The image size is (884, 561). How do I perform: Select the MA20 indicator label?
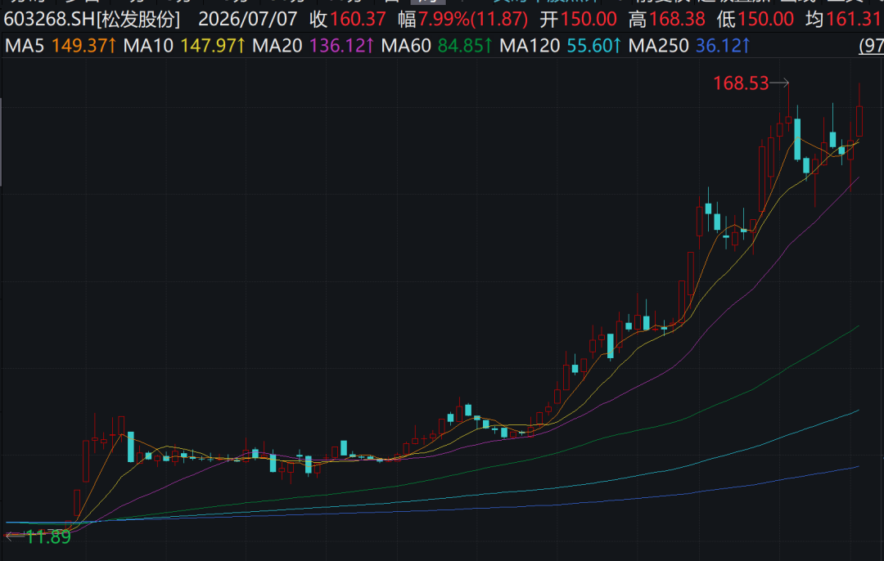tap(277, 46)
